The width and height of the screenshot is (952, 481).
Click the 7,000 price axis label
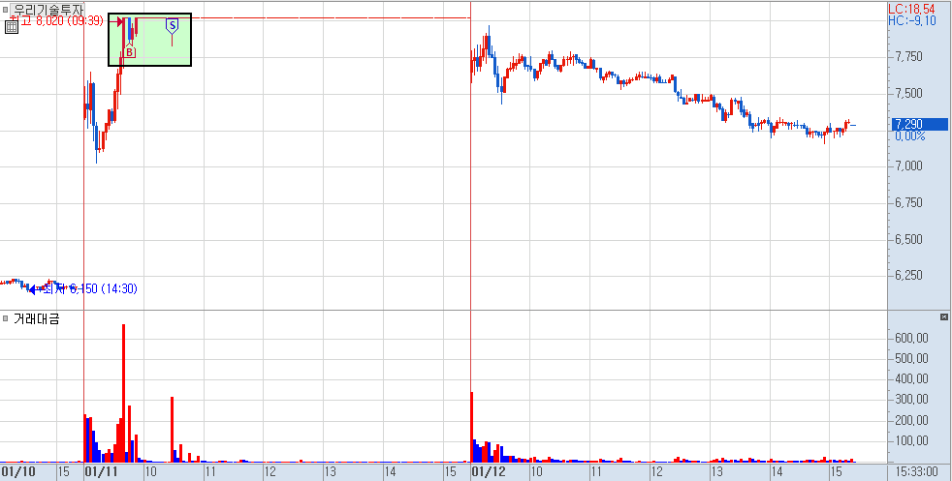tap(909, 166)
